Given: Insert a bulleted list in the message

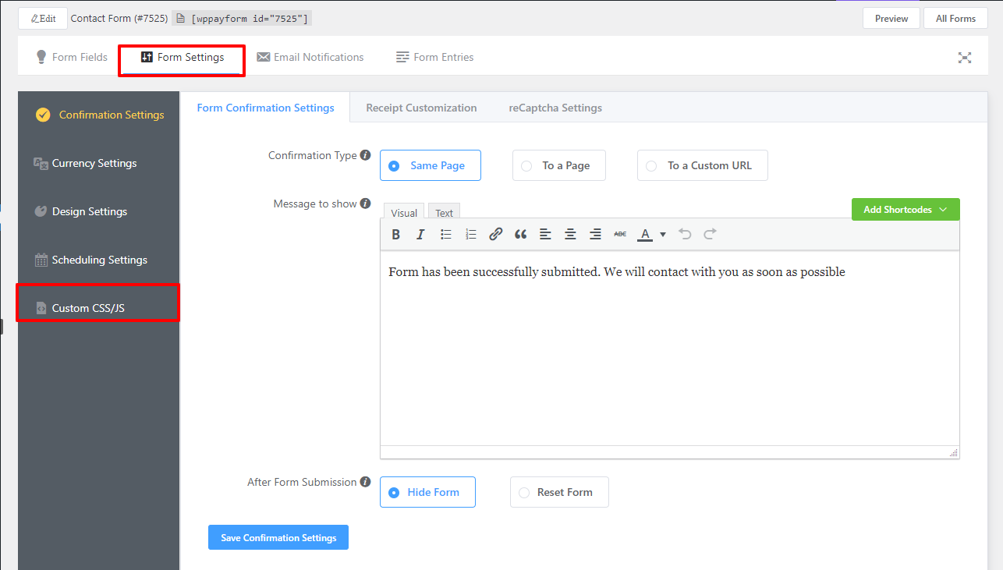Looking at the screenshot, I should (445, 234).
